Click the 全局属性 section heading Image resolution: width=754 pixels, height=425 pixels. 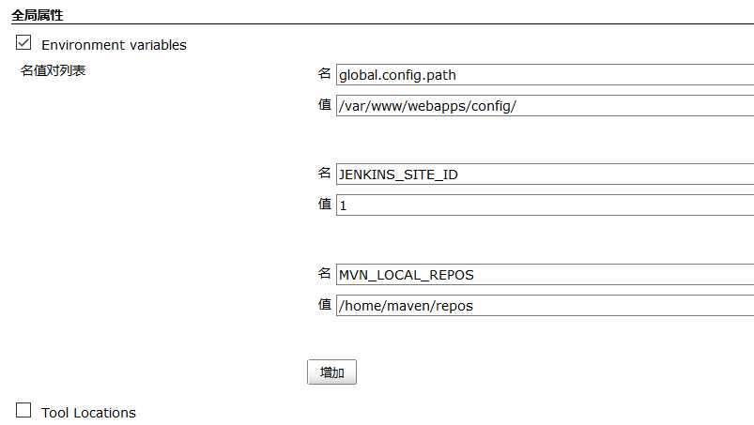tap(38, 15)
